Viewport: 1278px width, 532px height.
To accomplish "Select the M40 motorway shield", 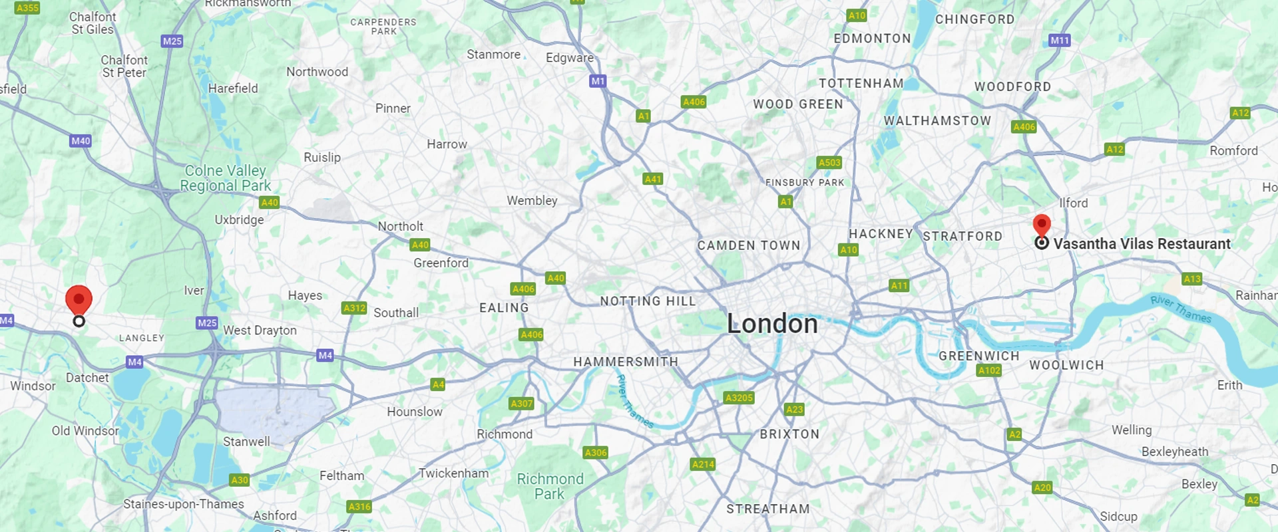I will click(x=81, y=141).
